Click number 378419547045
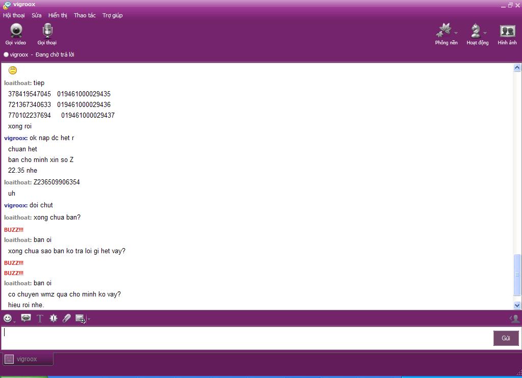This screenshot has height=378, width=522. click(29, 94)
